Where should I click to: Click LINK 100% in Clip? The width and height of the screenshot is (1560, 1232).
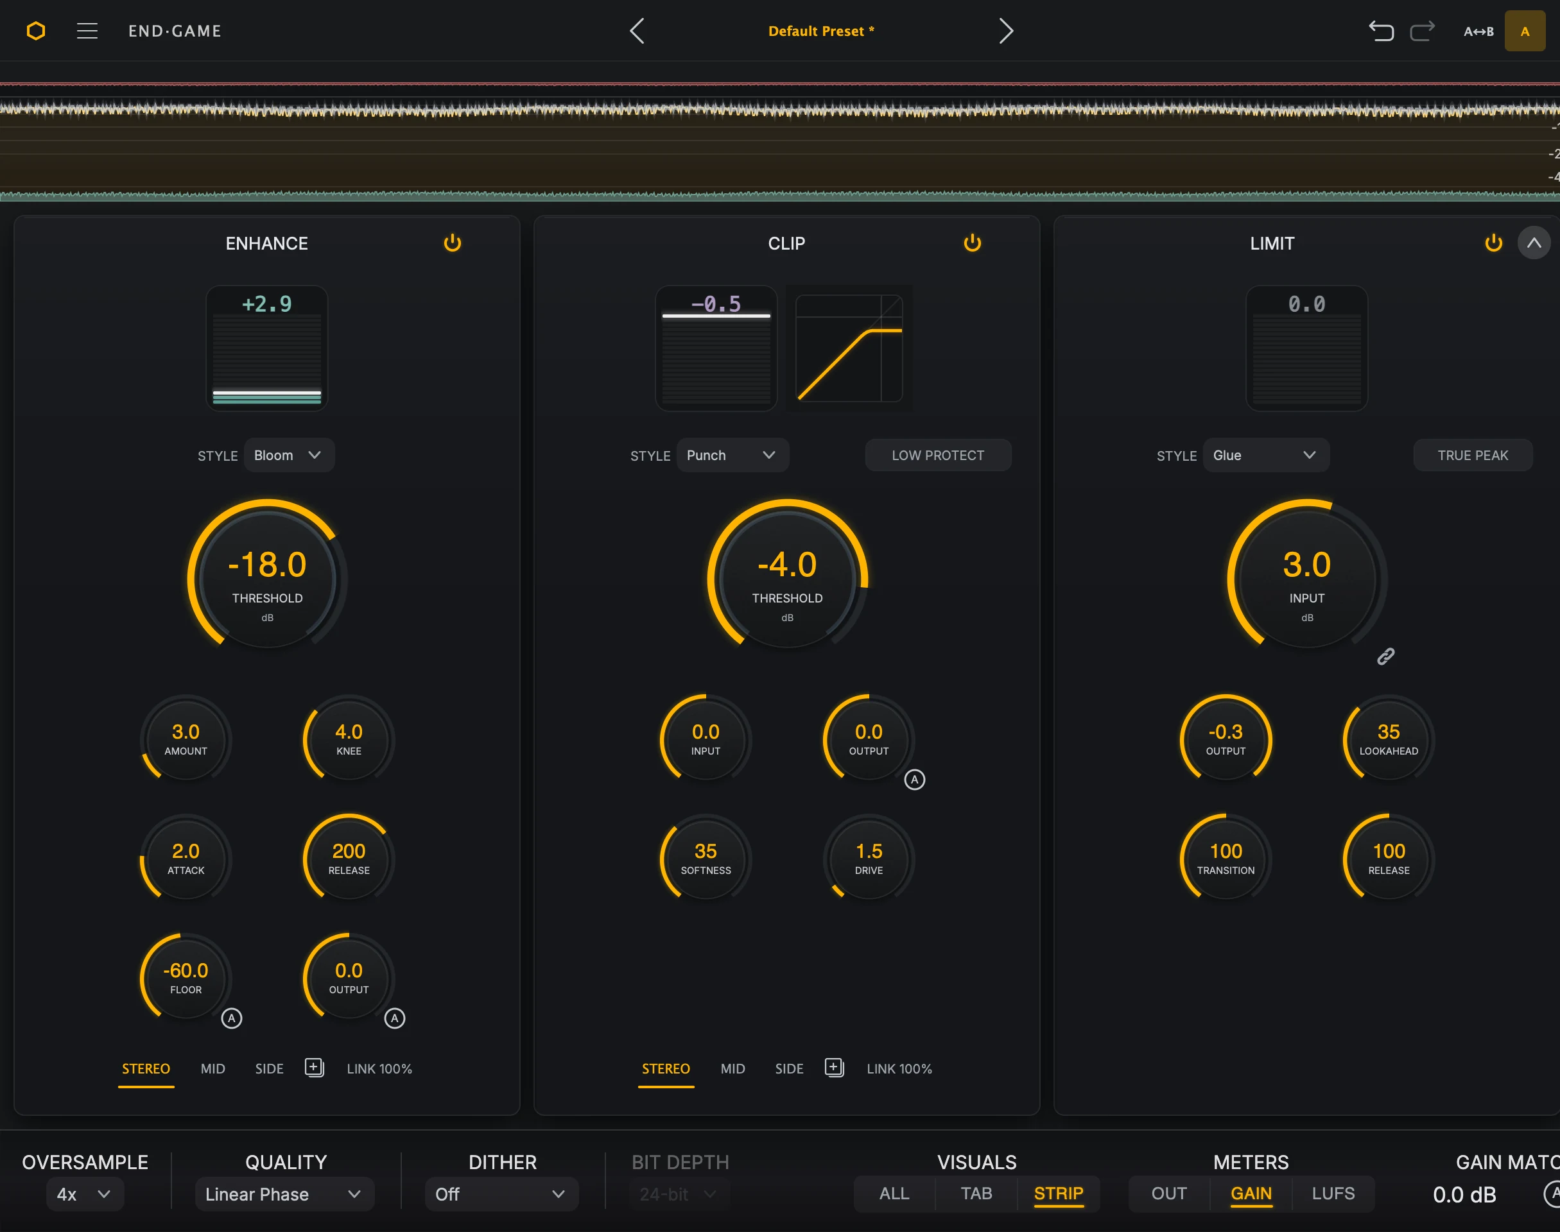pos(900,1069)
